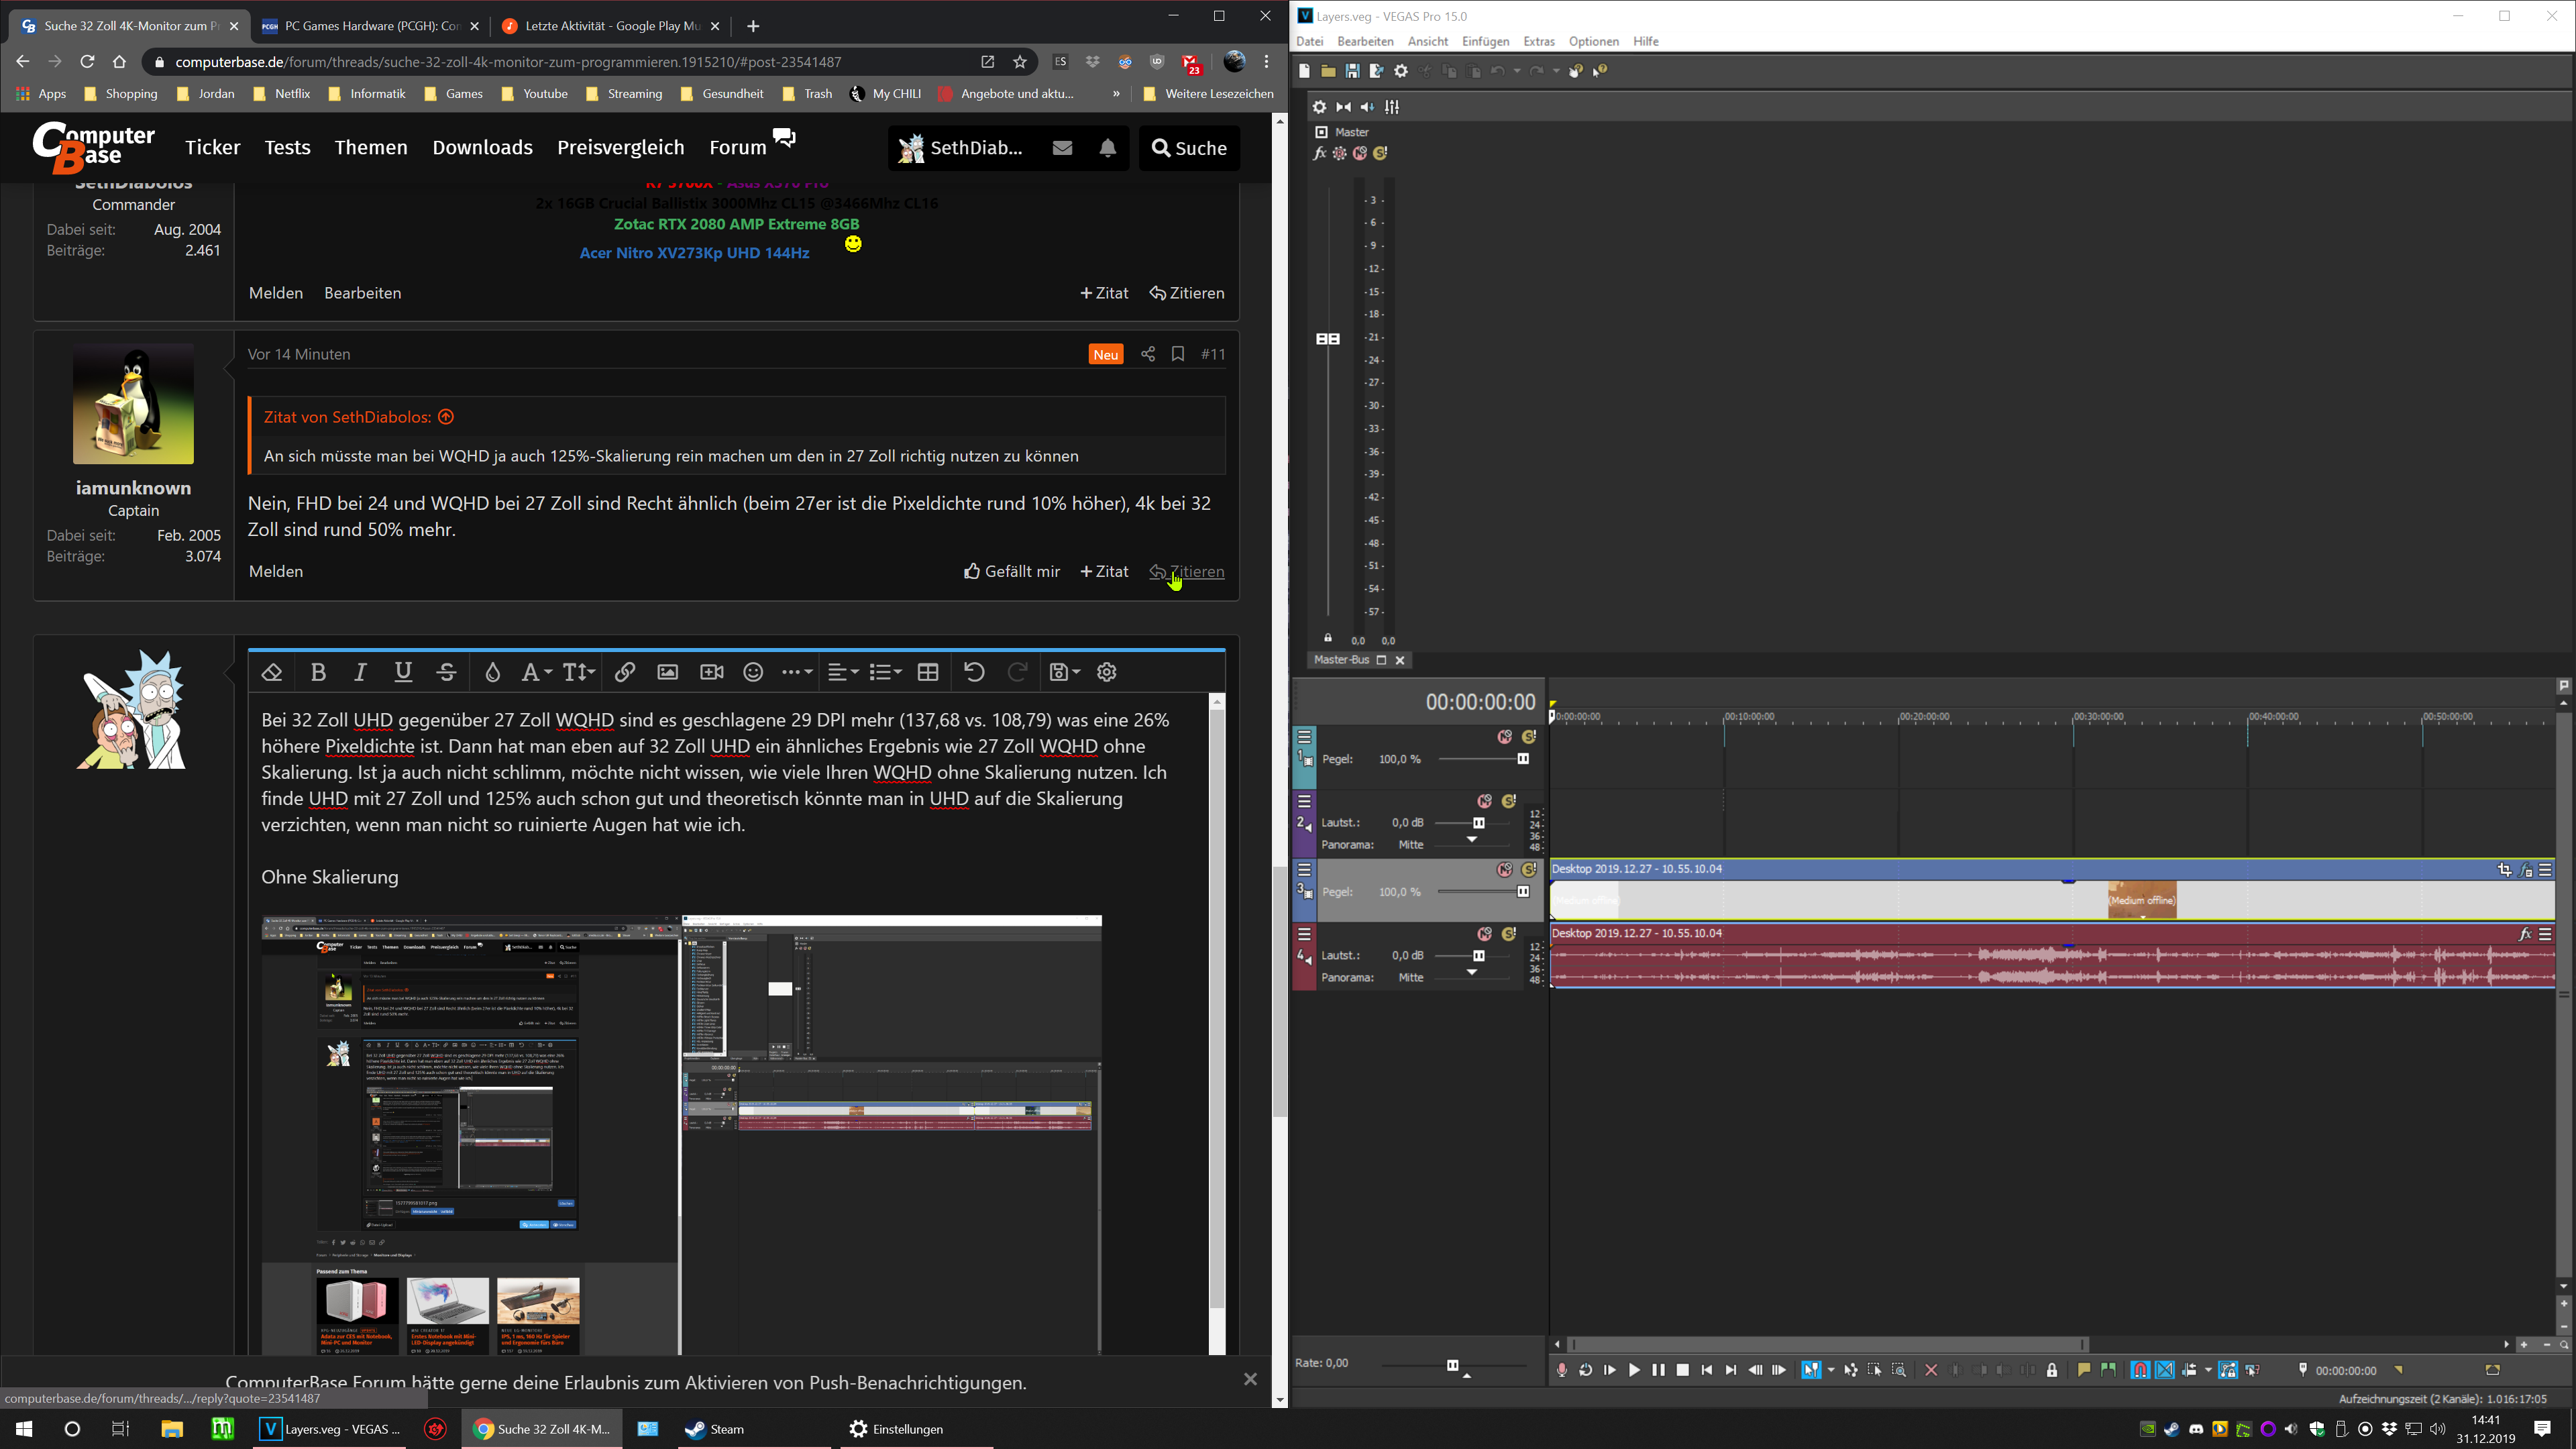Viewport: 2576px width, 1449px height.
Task: Click the New project icon in VEGAS toolbar
Action: click(1304, 71)
